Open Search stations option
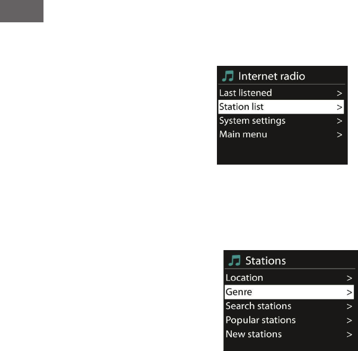358x351 pixels. (258, 306)
